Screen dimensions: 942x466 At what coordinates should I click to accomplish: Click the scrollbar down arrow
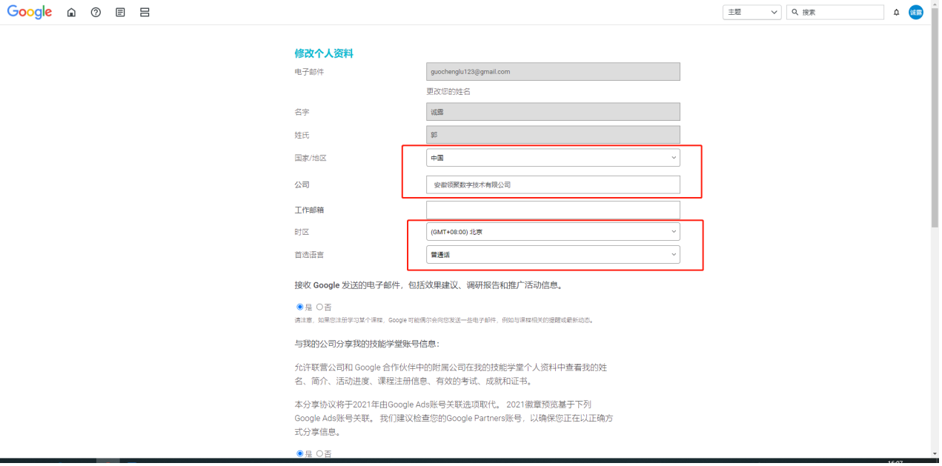tap(935, 453)
